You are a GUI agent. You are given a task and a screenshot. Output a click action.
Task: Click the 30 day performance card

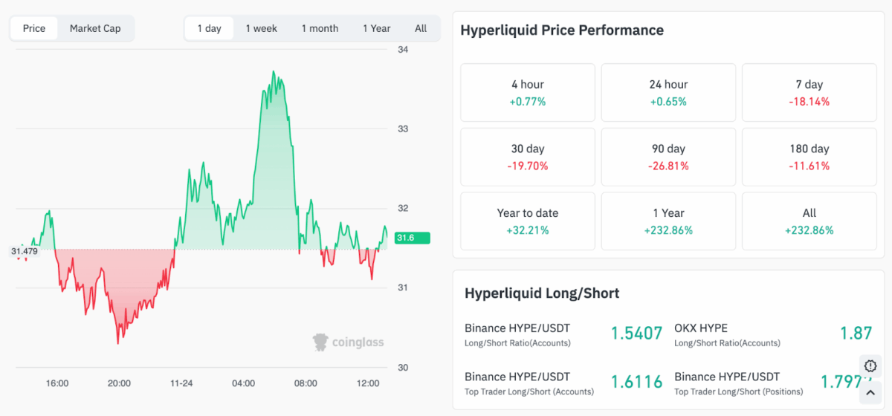click(528, 157)
